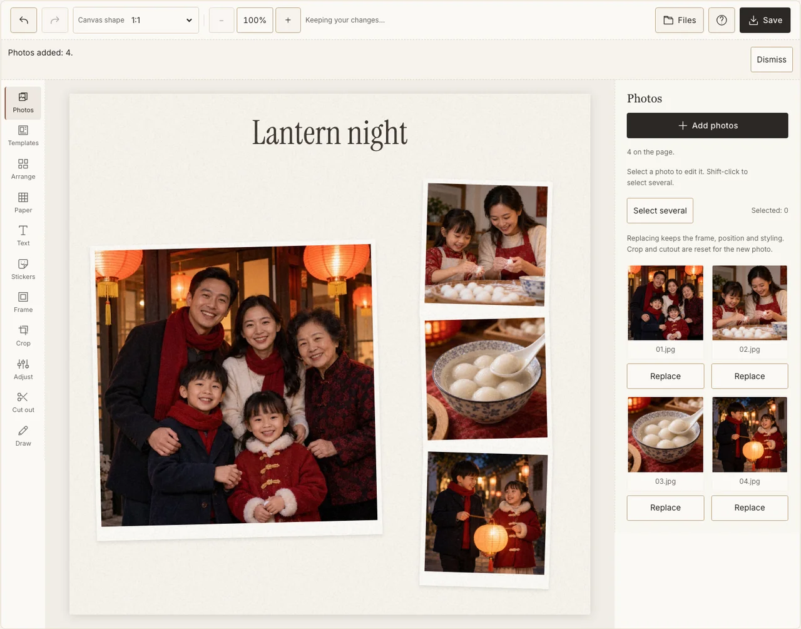
Task: Open the Paper tool
Action: point(23,203)
